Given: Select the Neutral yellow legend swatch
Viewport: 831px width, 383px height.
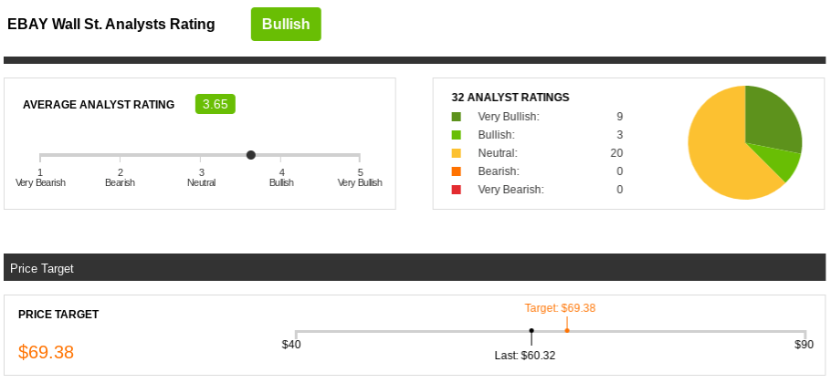Looking at the screenshot, I should 457,153.
